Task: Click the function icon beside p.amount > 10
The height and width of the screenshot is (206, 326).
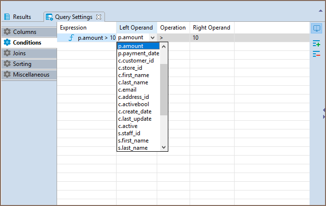Action: pos(71,38)
